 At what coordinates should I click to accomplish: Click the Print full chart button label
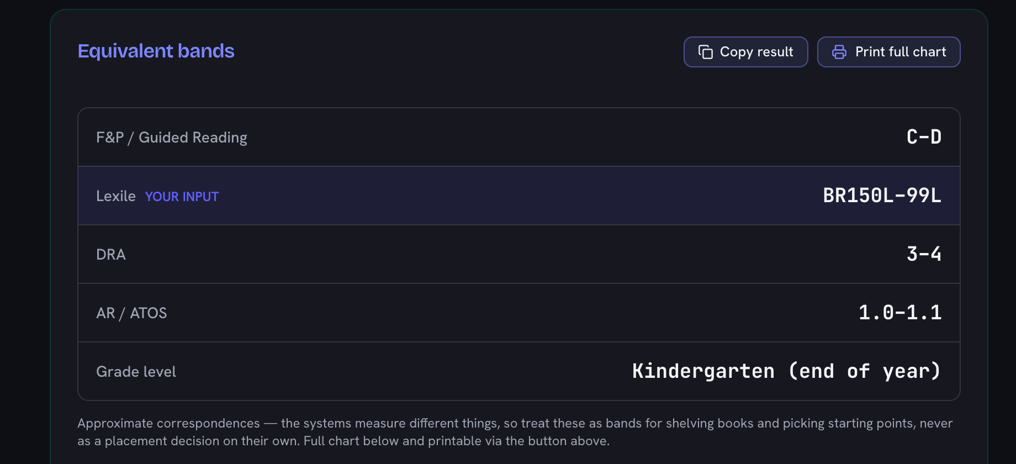click(901, 52)
